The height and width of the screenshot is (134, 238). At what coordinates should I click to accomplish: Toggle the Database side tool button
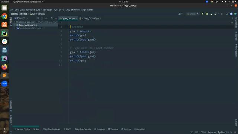coord(236,23)
